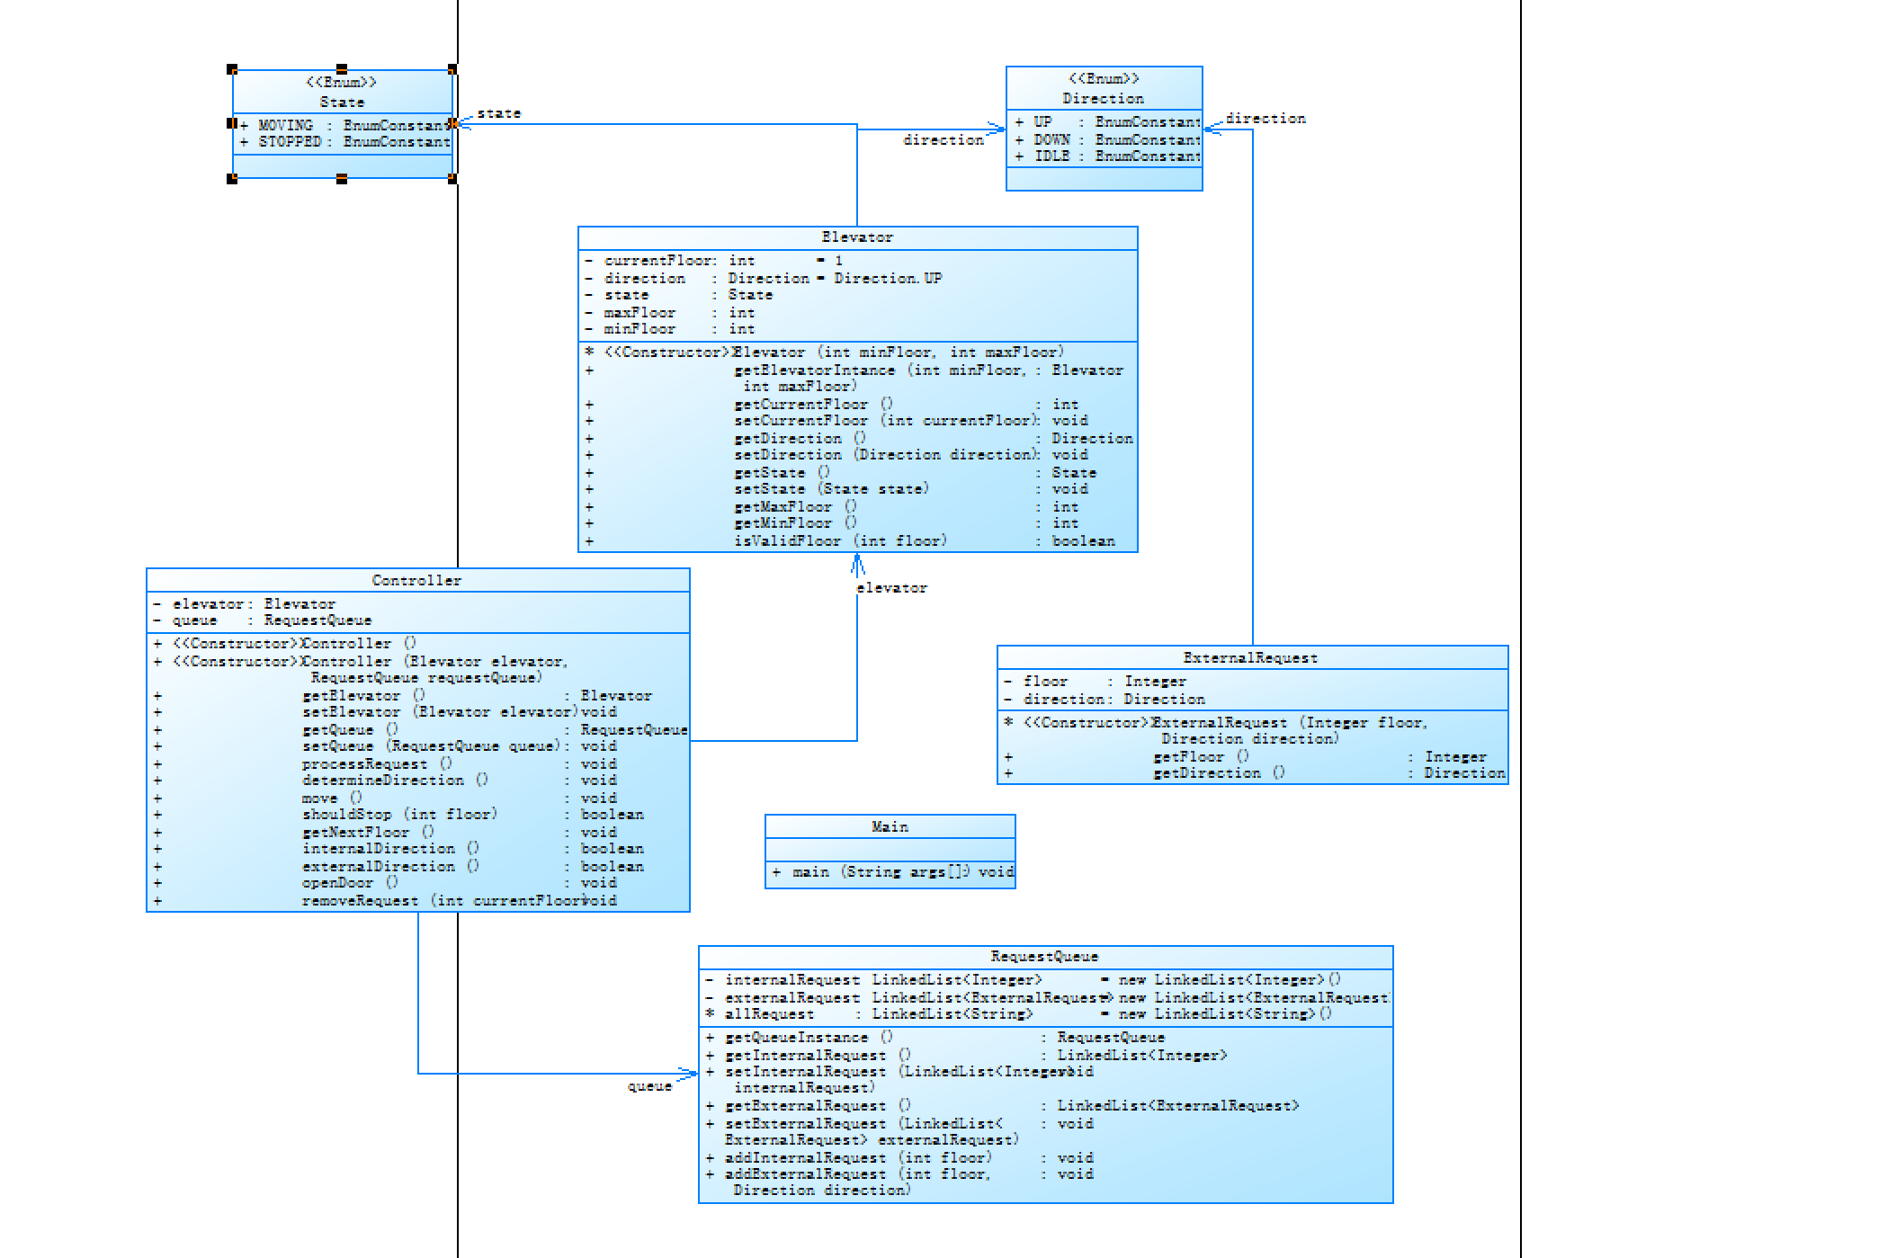Select the Controller class header

pyautogui.click(x=416, y=581)
